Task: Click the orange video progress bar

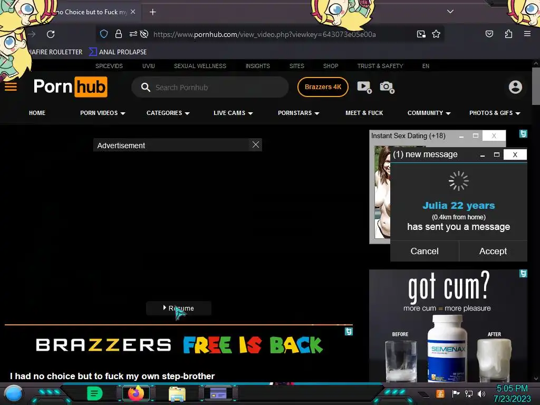Action: (x=179, y=324)
